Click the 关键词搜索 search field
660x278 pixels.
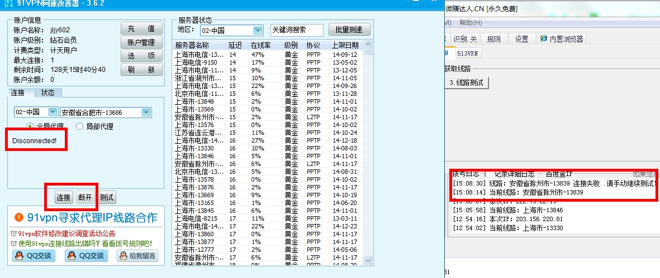click(x=297, y=30)
